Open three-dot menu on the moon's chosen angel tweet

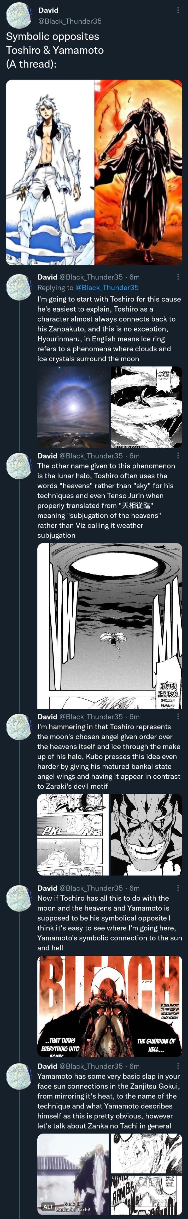178,717
